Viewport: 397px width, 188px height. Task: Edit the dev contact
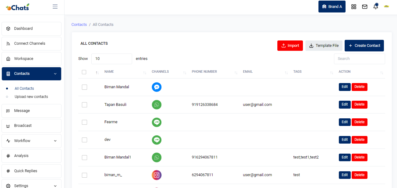[345, 140]
